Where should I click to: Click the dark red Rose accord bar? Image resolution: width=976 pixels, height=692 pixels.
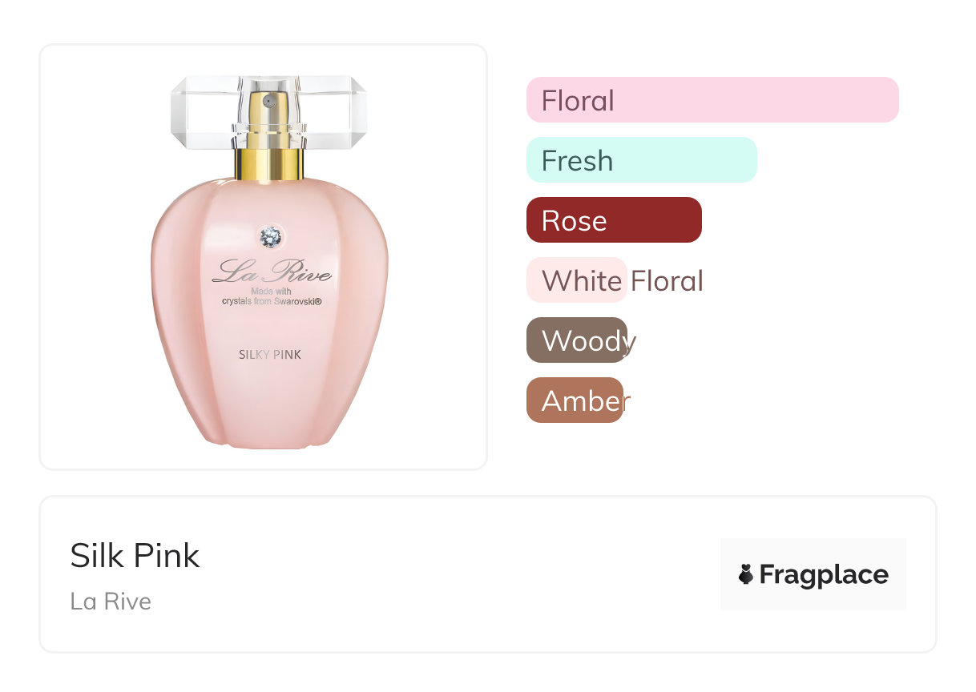[614, 220]
